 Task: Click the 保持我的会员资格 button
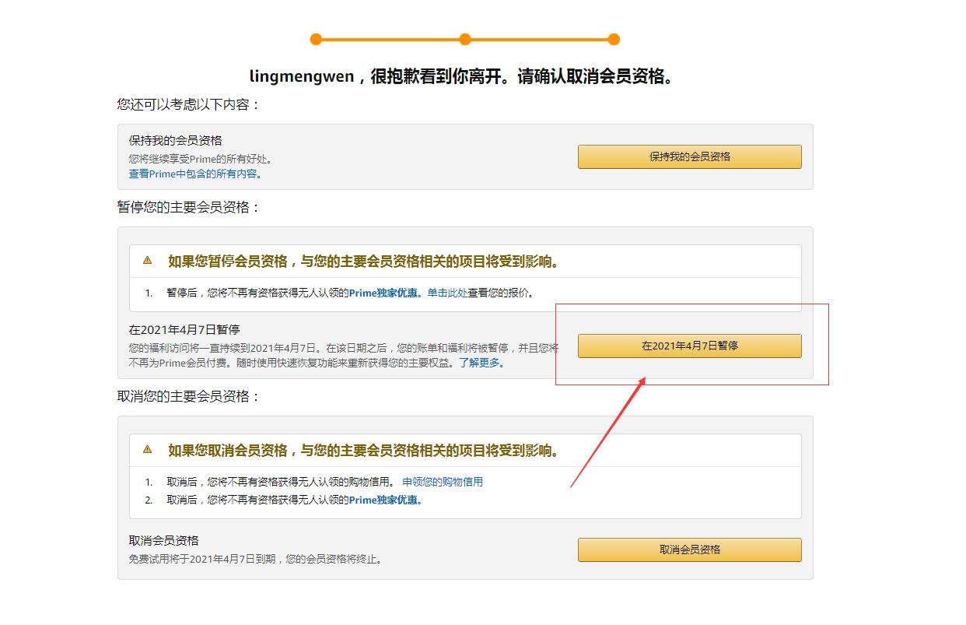(689, 156)
